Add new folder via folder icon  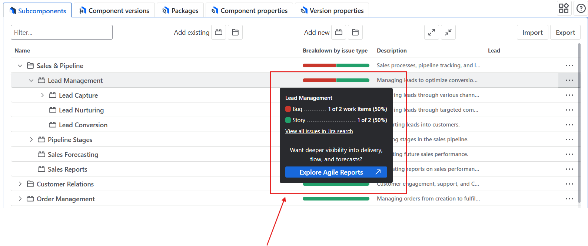pyautogui.click(x=355, y=32)
